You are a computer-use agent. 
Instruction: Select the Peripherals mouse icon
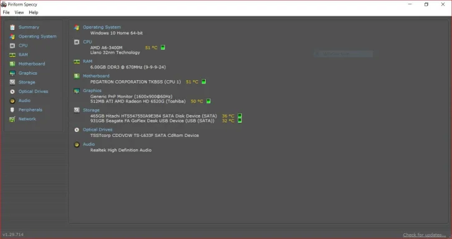click(12, 110)
